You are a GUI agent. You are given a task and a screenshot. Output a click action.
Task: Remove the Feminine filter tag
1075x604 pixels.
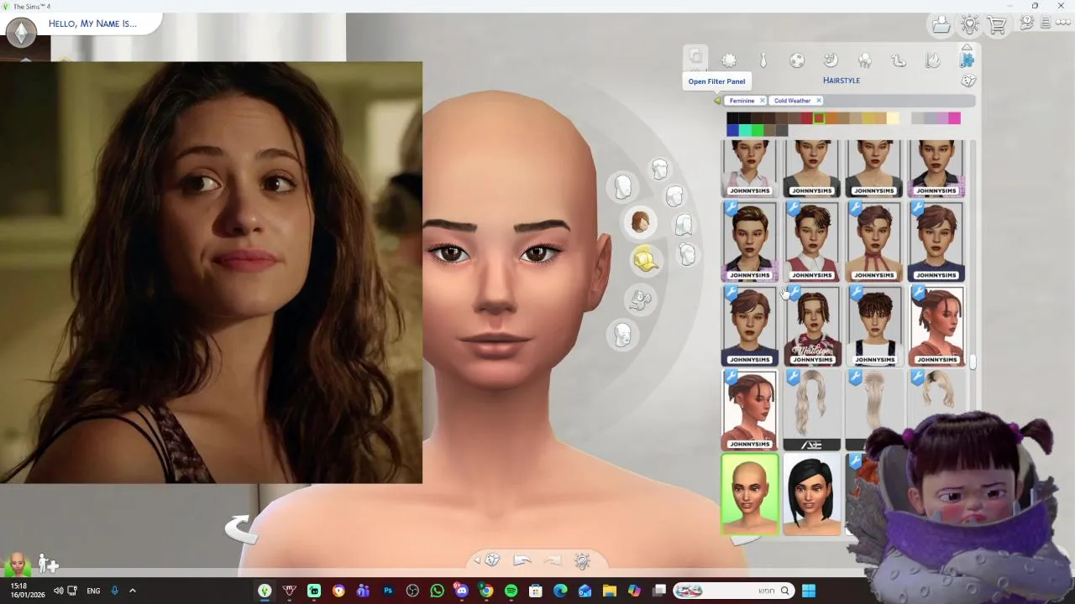tap(762, 101)
